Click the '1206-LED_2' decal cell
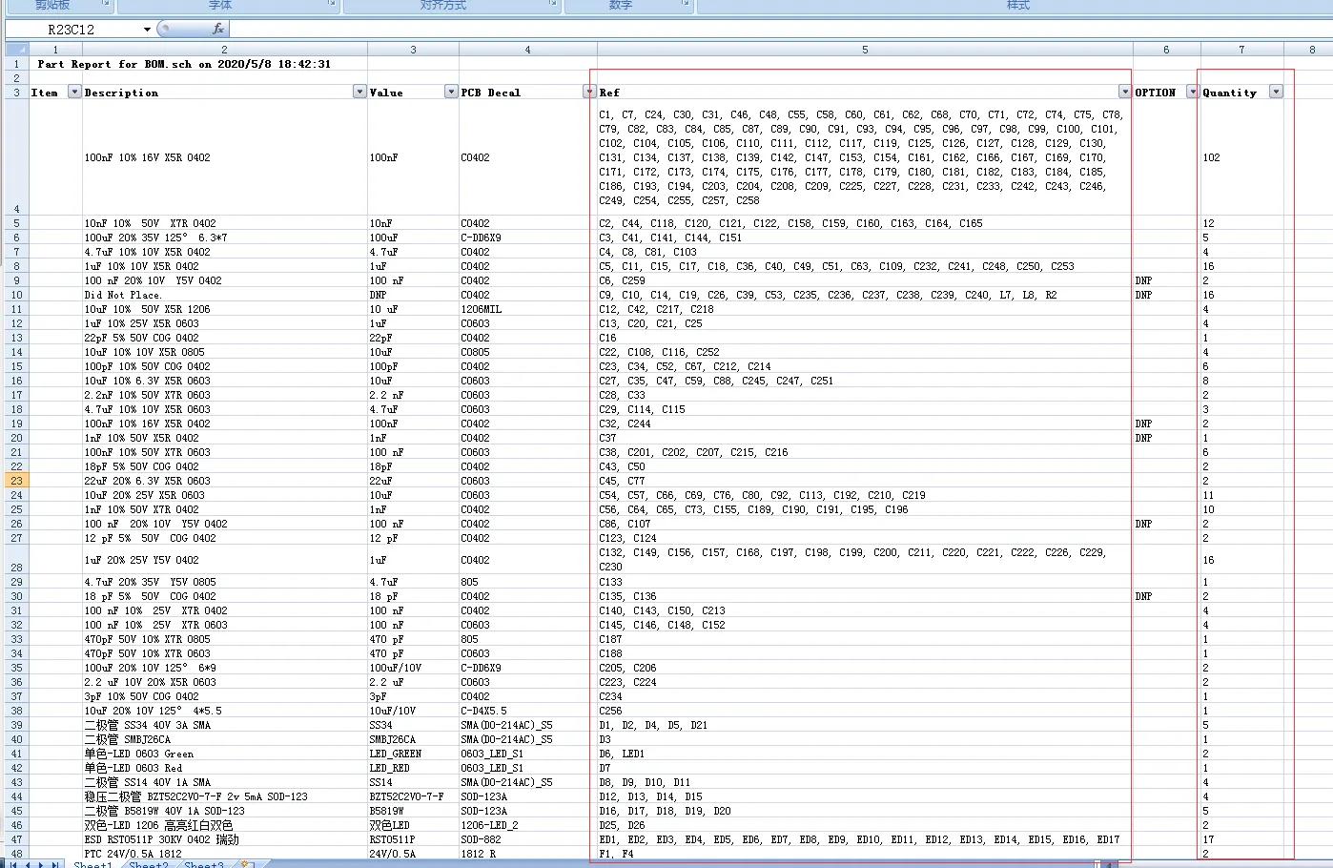 point(527,825)
